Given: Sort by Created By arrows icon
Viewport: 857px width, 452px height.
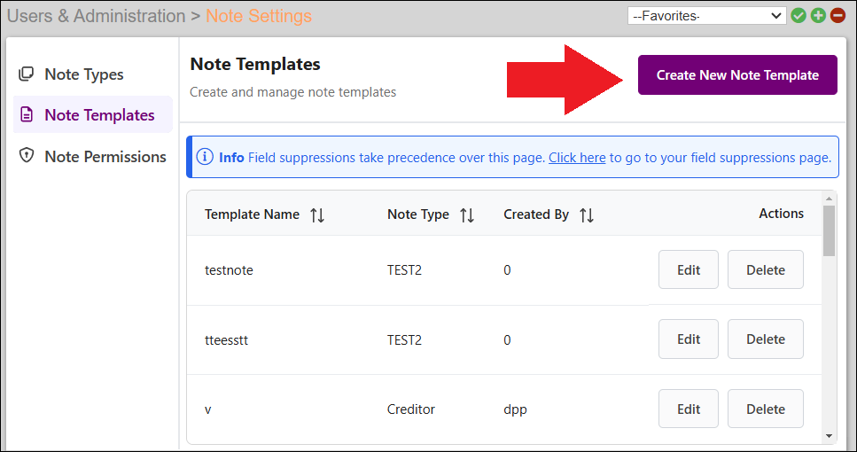Looking at the screenshot, I should coord(587,214).
